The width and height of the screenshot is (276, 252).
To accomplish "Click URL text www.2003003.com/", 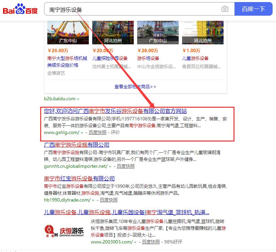I will [x=112, y=242].
